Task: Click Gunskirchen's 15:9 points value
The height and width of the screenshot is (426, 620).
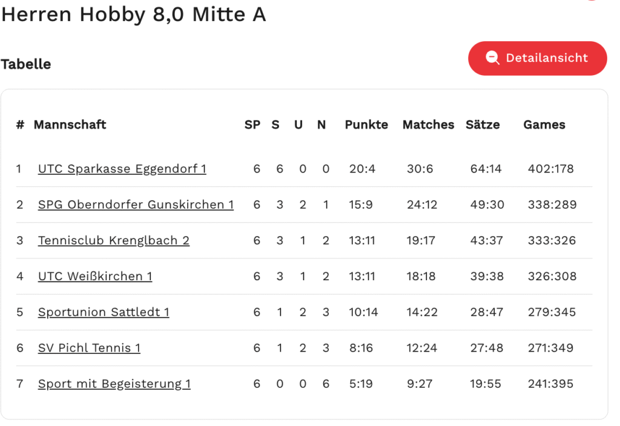Action: pos(361,205)
